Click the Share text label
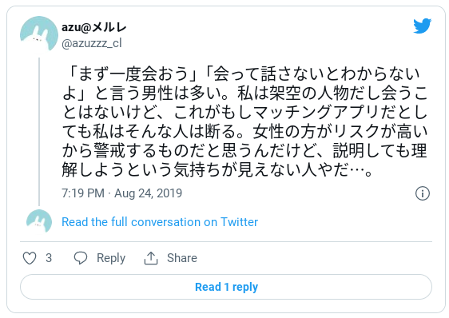Screen dimensions: 449x318 coord(182,258)
